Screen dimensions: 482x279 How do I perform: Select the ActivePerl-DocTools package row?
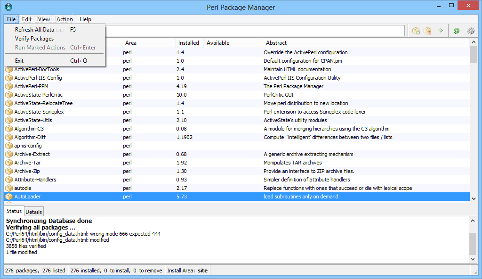[x=237, y=69]
